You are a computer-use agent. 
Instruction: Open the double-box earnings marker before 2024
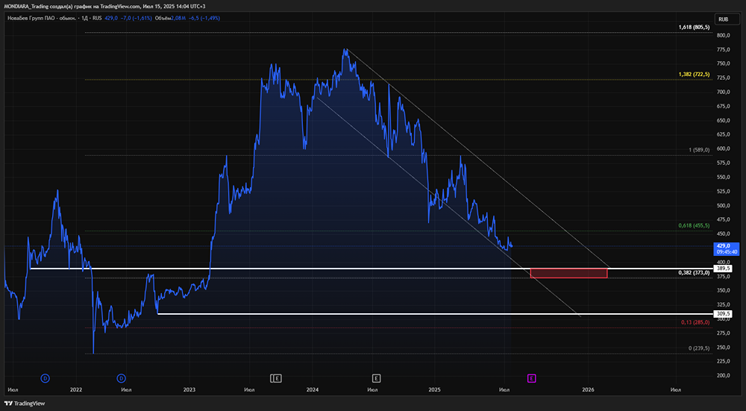[x=276, y=378]
